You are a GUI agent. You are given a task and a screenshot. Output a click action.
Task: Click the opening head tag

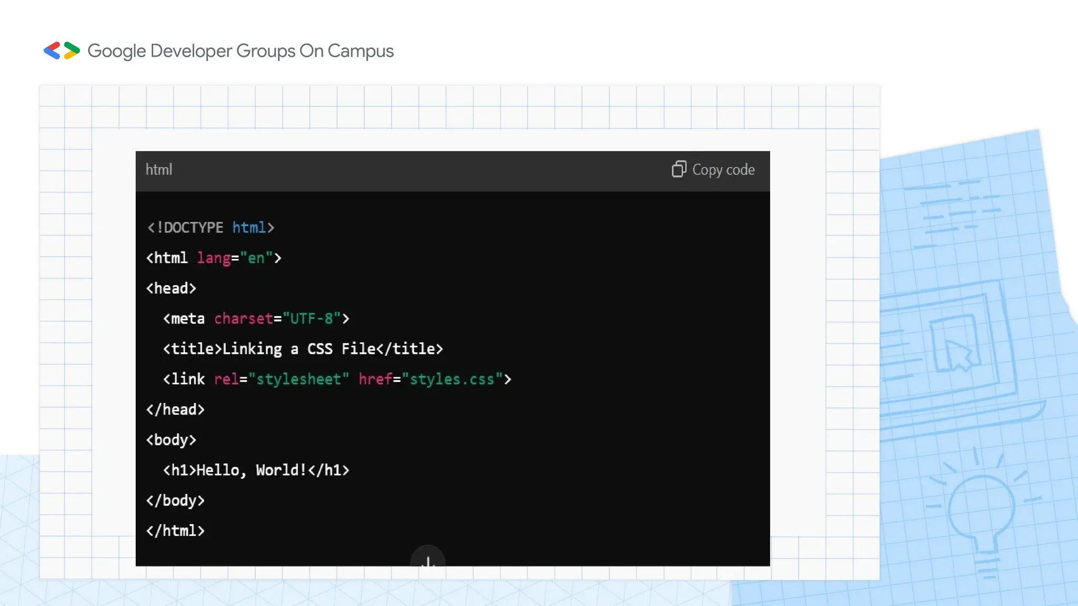point(171,288)
